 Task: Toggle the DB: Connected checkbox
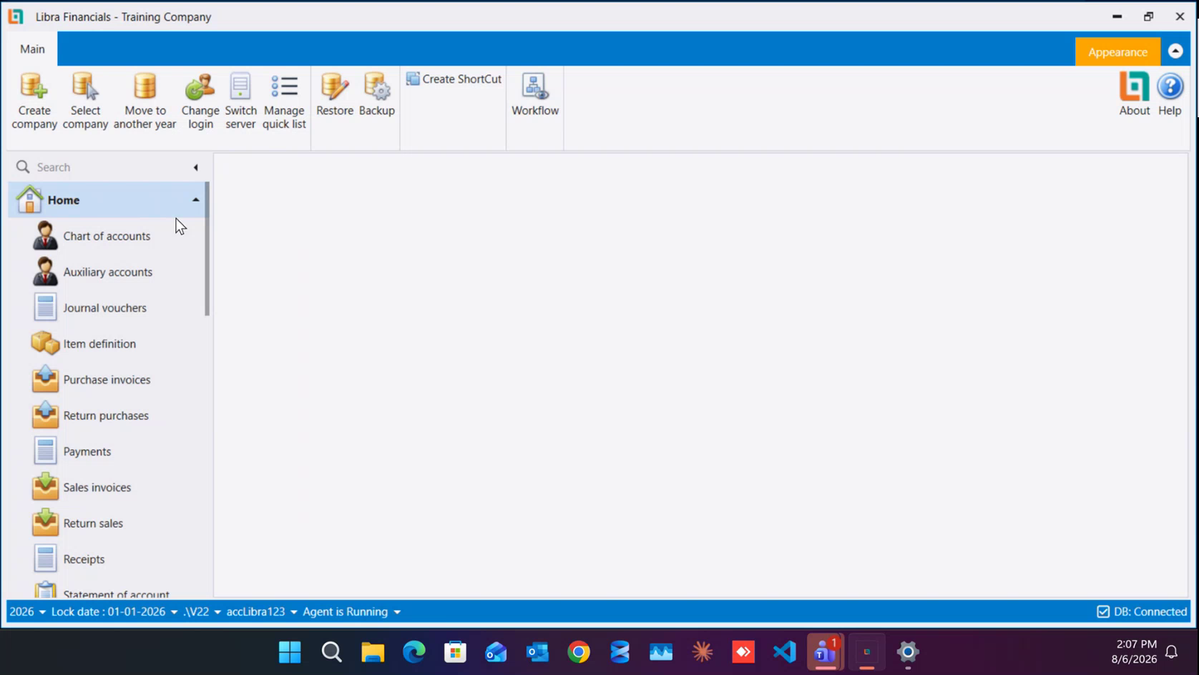(1103, 612)
